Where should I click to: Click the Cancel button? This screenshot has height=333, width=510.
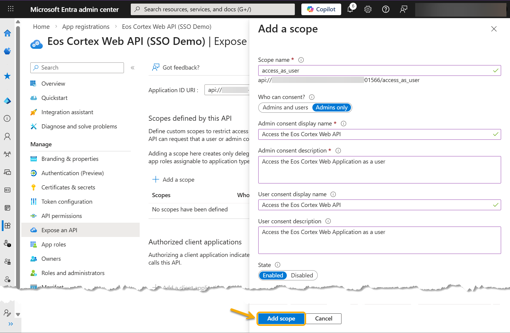click(x=324, y=319)
